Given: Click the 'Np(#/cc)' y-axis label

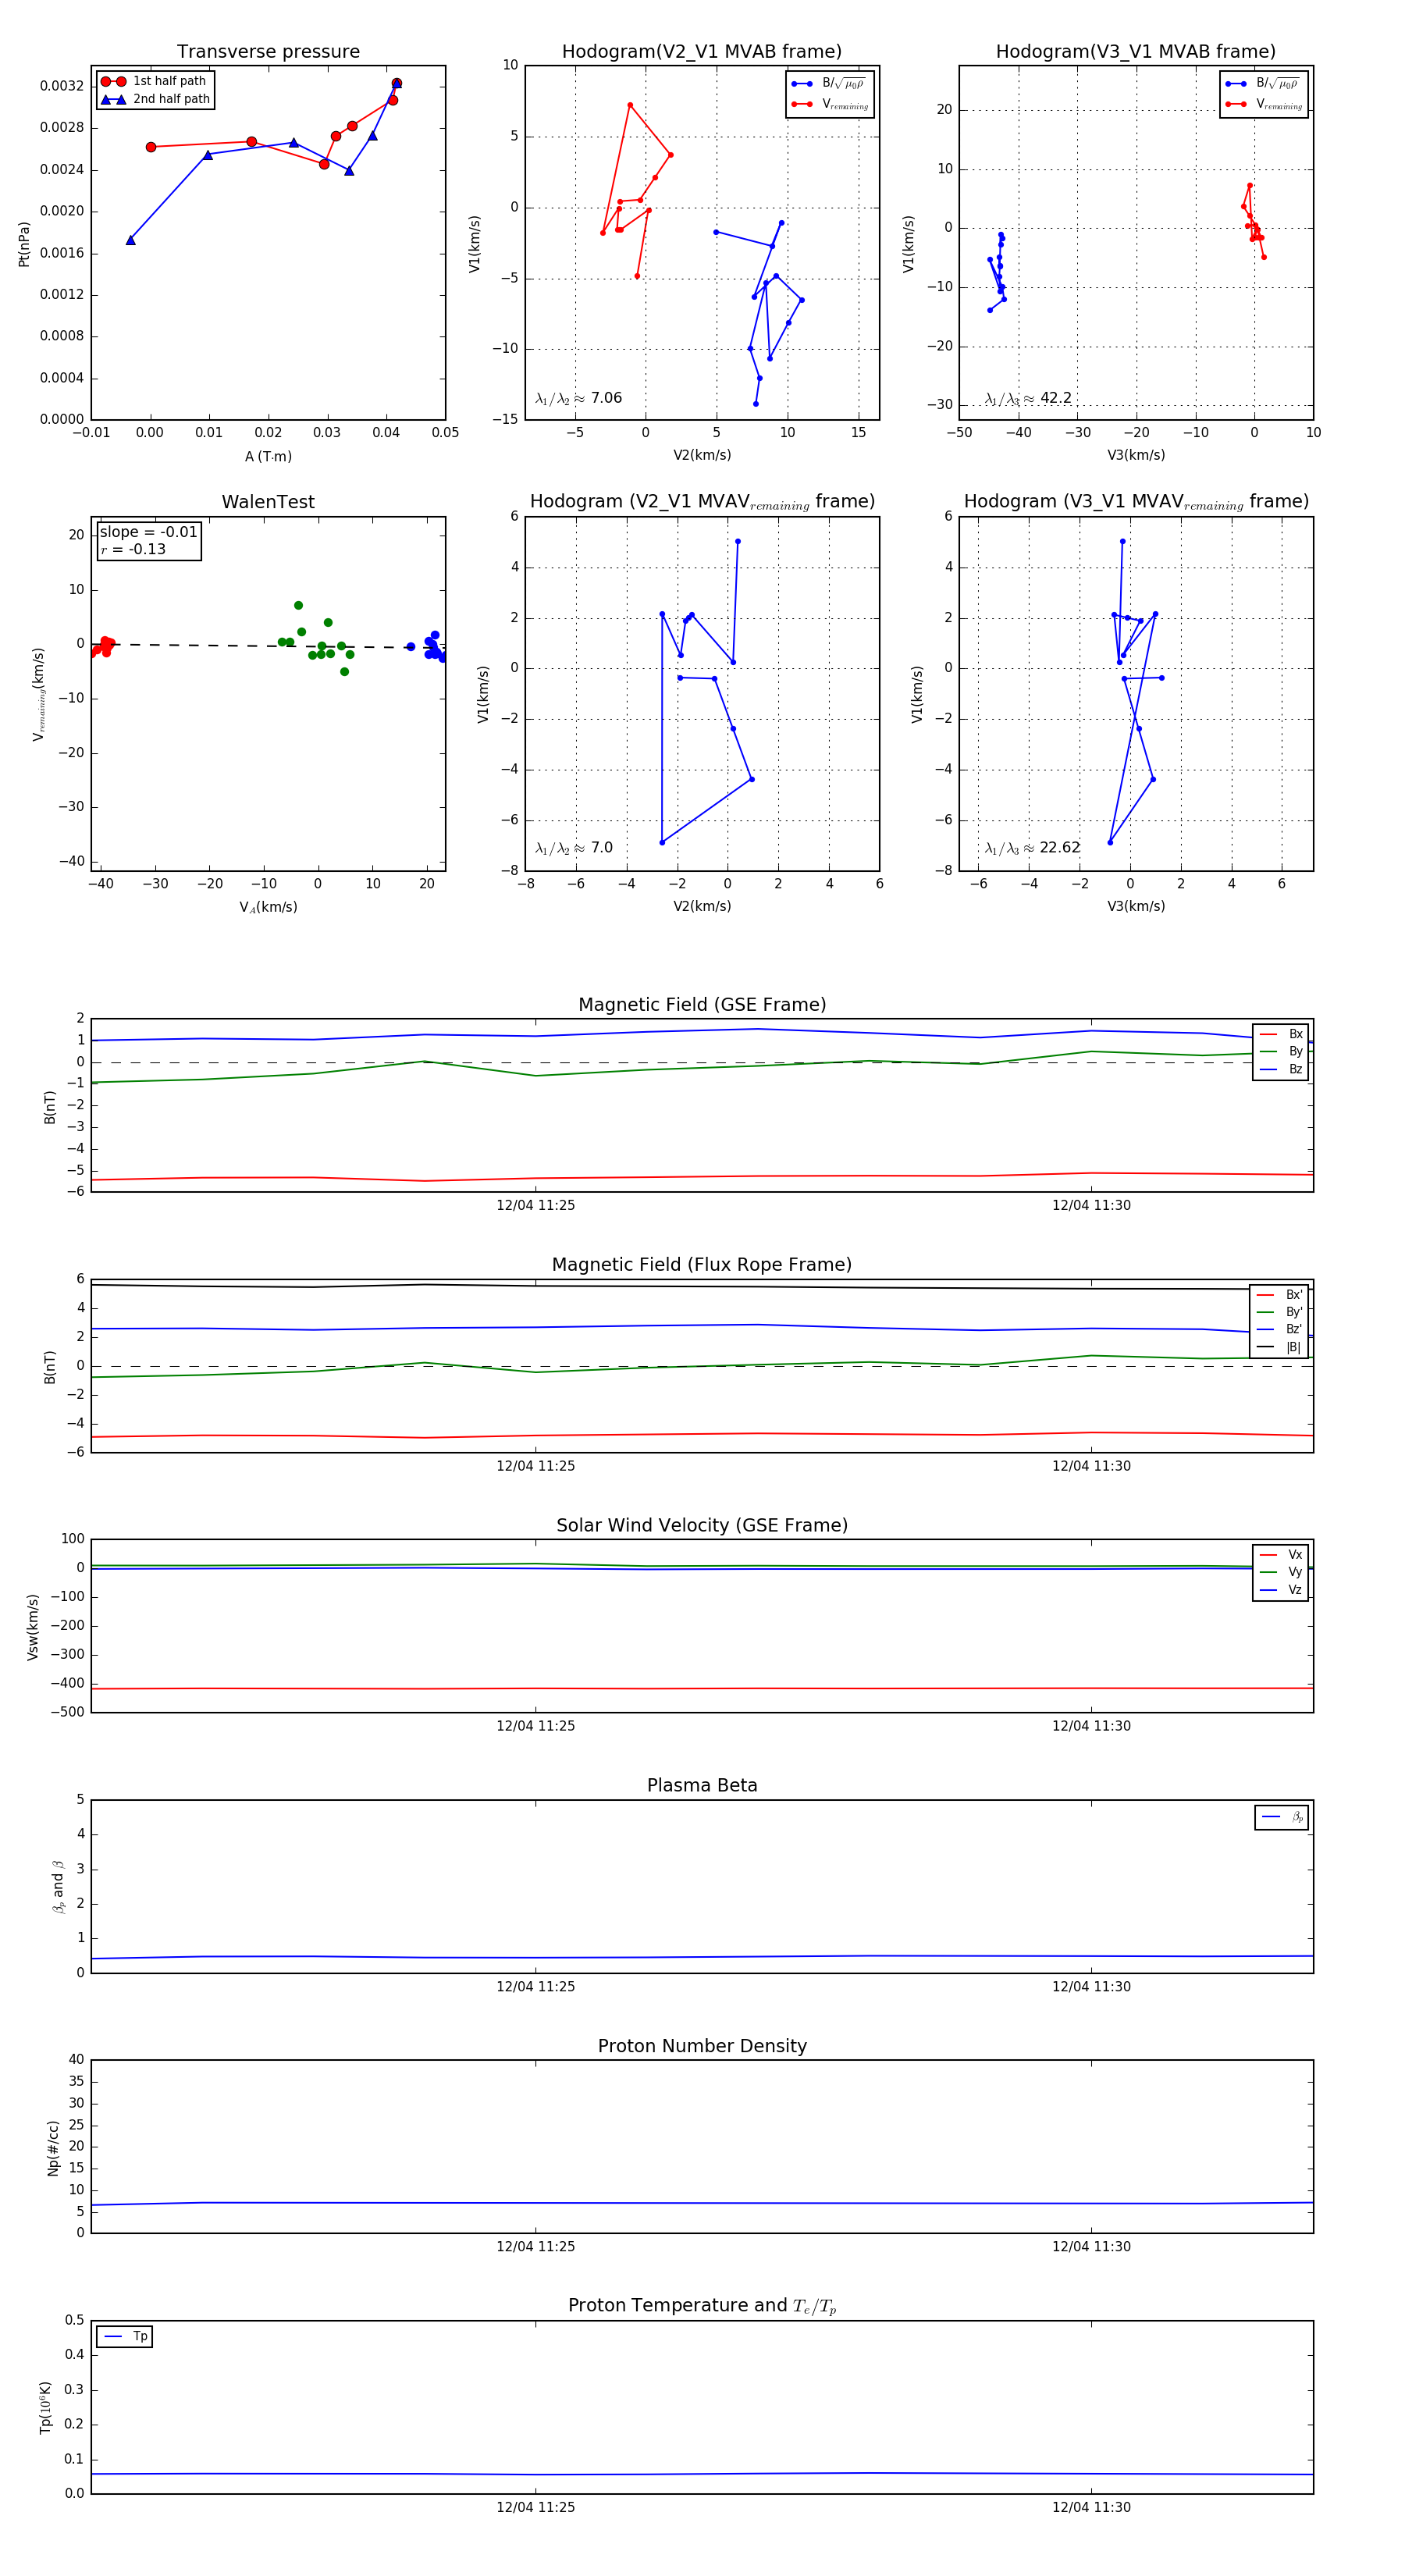Looking at the screenshot, I should click(x=53, y=2148).
